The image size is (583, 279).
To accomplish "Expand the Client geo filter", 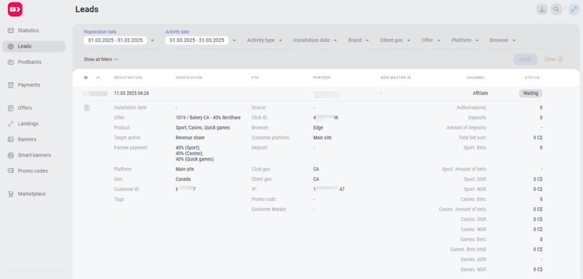I will [395, 40].
